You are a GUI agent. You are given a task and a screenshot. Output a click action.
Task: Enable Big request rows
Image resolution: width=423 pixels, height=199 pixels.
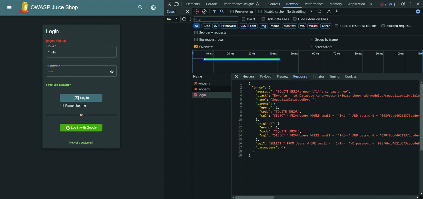pos(196,40)
